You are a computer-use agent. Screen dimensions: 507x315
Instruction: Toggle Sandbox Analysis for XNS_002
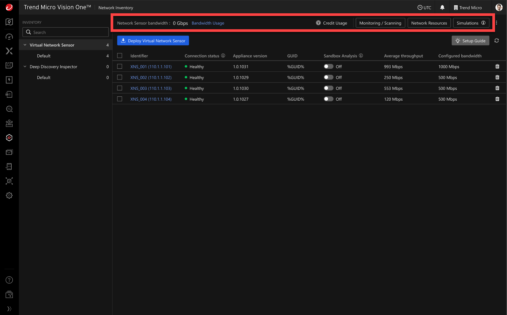pyautogui.click(x=328, y=77)
